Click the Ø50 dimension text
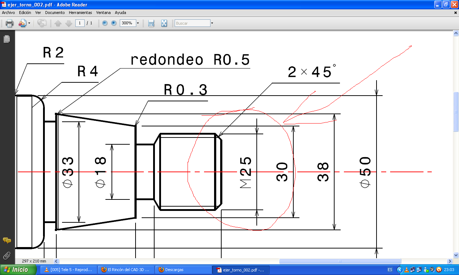The image size is (459, 275). (365, 172)
